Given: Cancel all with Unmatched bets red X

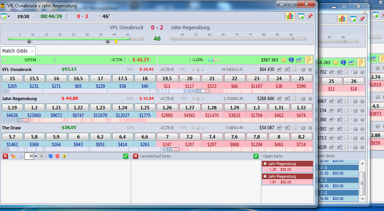Looking at the screenshot, I should [x=135, y=156].
